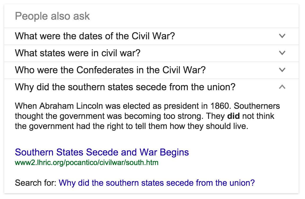The width and height of the screenshot is (305, 199).
Task: Collapse the southern states secede answer chevron
Action: coord(282,87)
